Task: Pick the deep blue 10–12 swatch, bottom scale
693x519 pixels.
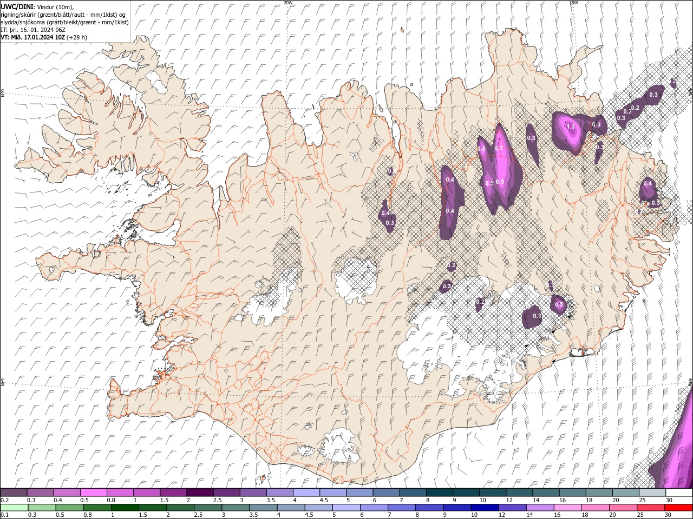Action: pos(484,508)
